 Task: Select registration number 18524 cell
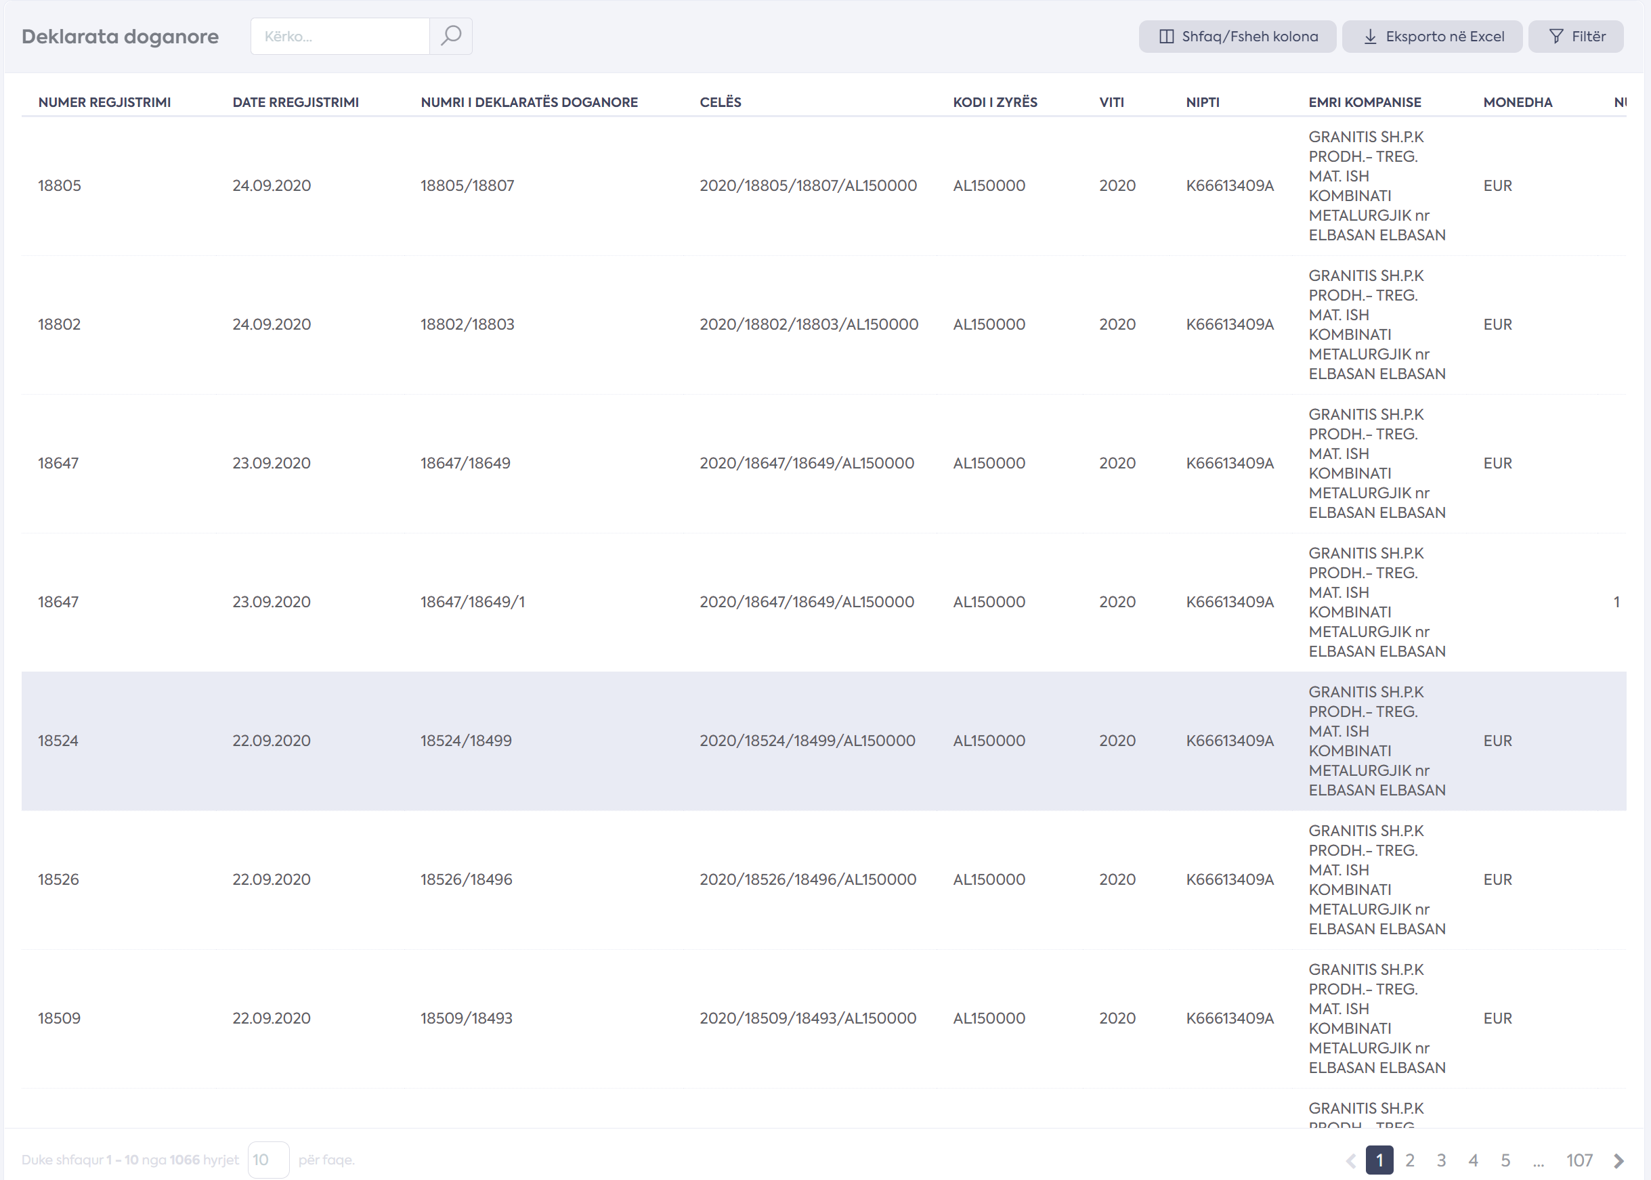pyautogui.click(x=58, y=741)
